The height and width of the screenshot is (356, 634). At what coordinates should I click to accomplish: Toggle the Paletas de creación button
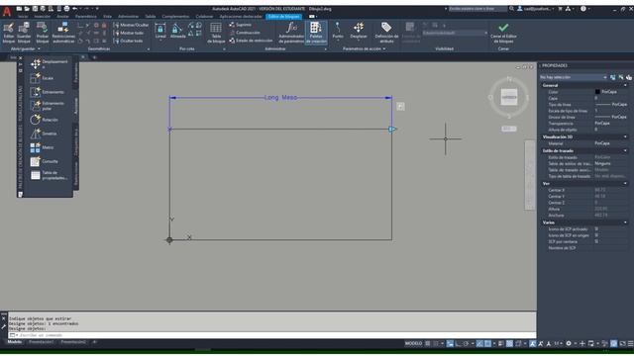[x=316, y=33]
